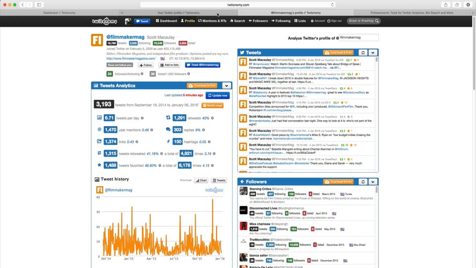Click the @marciovazz mention in first tweet
Screen dimensions: 476x268
[x=261, y=65]
